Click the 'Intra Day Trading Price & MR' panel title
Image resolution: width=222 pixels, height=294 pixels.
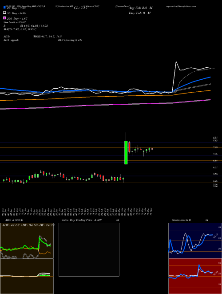click(x=82, y=220)
